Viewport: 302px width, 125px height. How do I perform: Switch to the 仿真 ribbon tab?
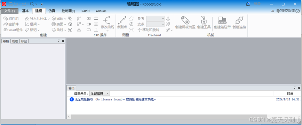pyautogui.click(x=52, y=11)
